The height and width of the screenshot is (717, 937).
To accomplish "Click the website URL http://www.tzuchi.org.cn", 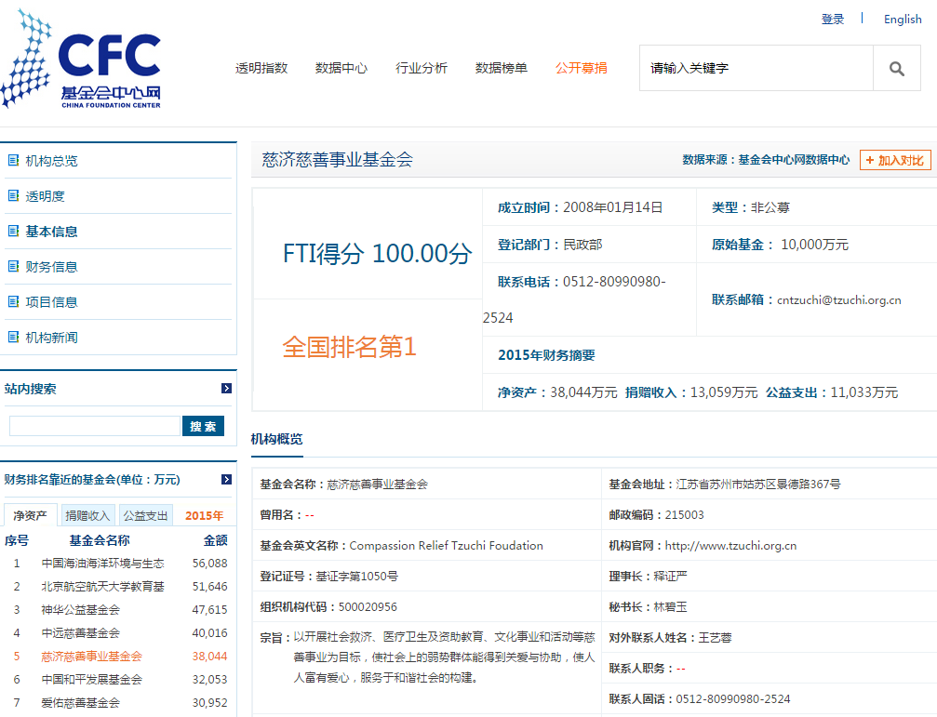I will pos(730,546).
